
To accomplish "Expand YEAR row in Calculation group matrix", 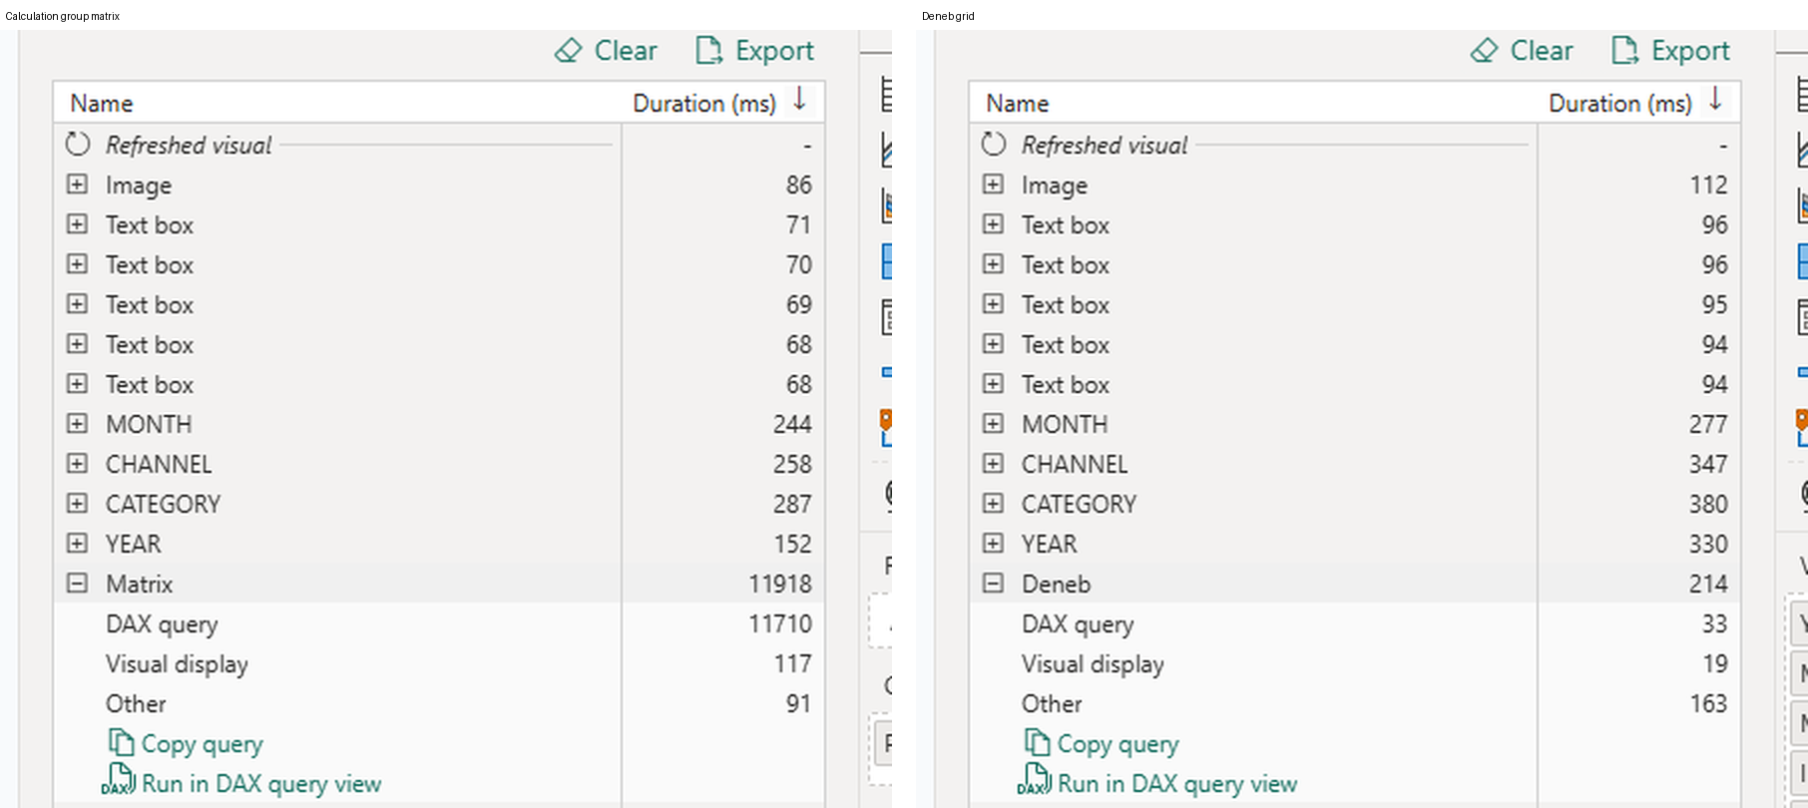I will 77,544.
